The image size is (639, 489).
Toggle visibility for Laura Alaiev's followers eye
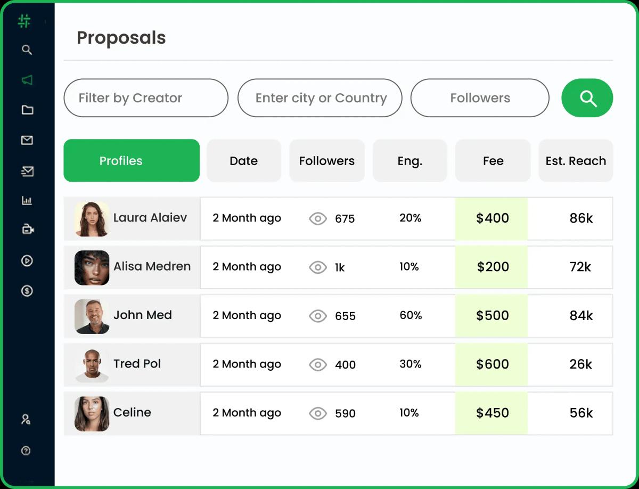[x=318, y=218]
